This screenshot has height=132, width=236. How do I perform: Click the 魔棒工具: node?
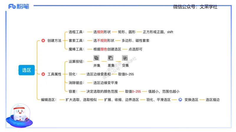76,49
